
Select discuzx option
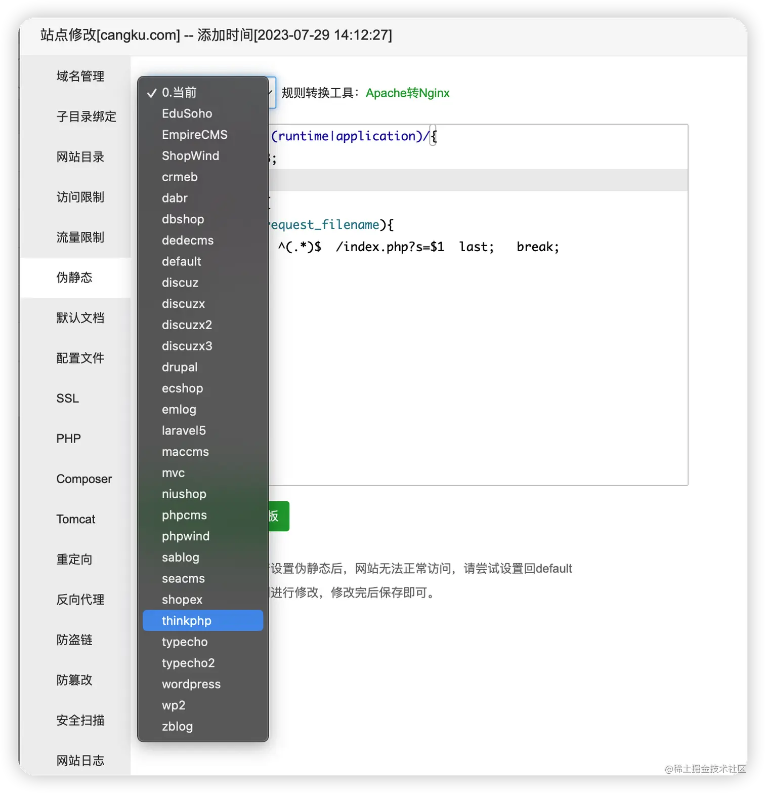click(x=203, y=303)
